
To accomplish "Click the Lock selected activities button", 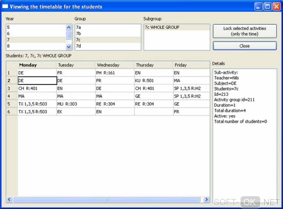I will pyautogui.click(x=244, y=31).
